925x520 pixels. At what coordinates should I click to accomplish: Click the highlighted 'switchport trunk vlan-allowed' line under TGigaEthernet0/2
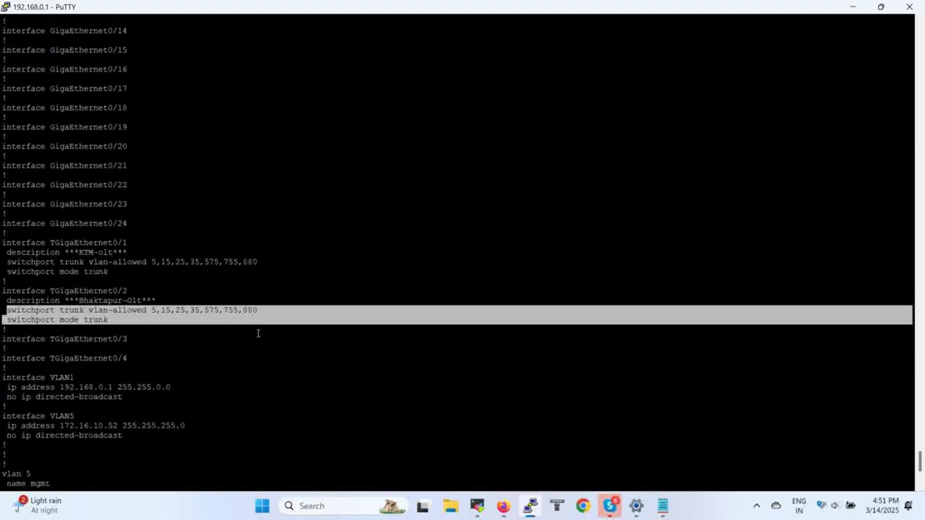(x=132, y=310)
